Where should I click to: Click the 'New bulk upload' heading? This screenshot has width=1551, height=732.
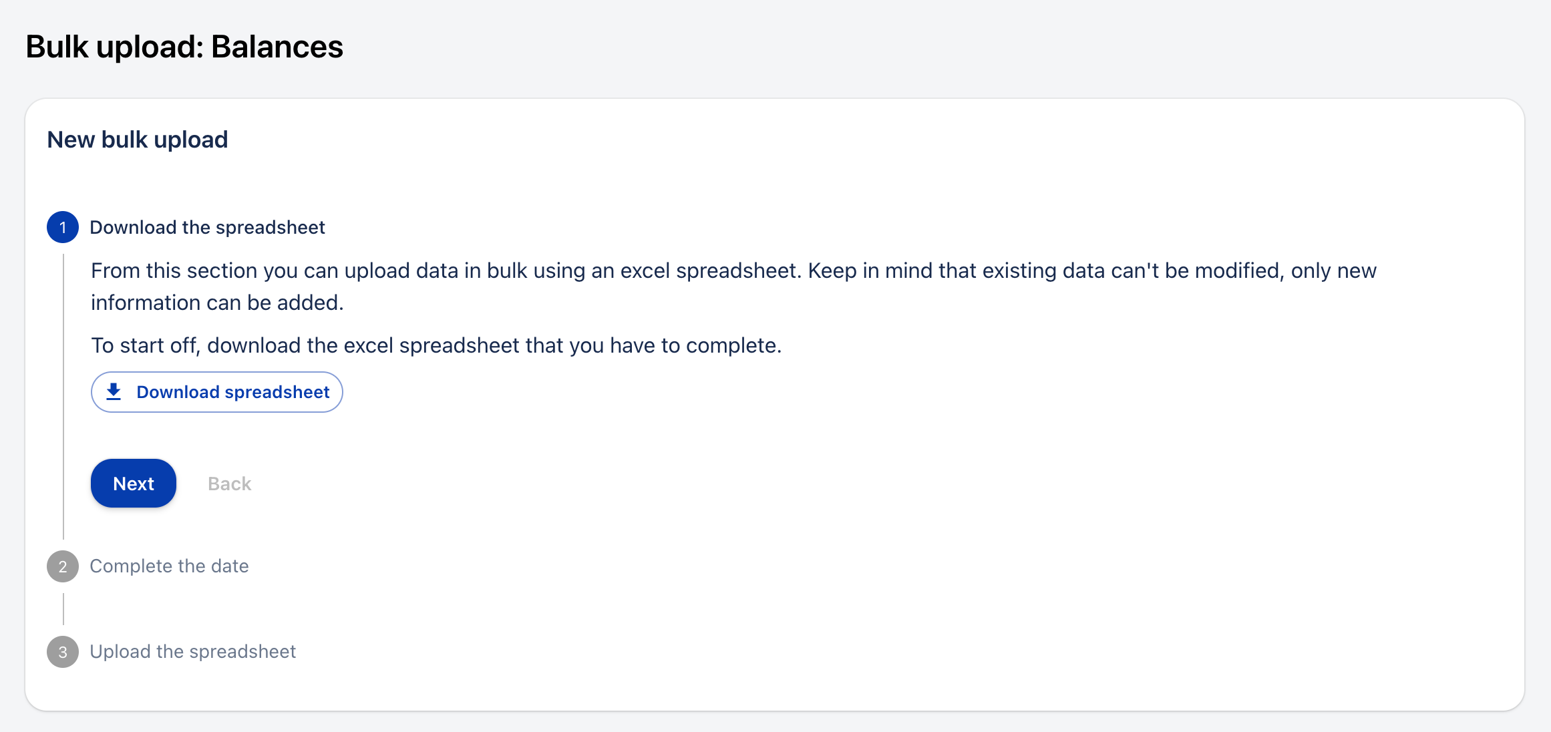coord(138,140)
